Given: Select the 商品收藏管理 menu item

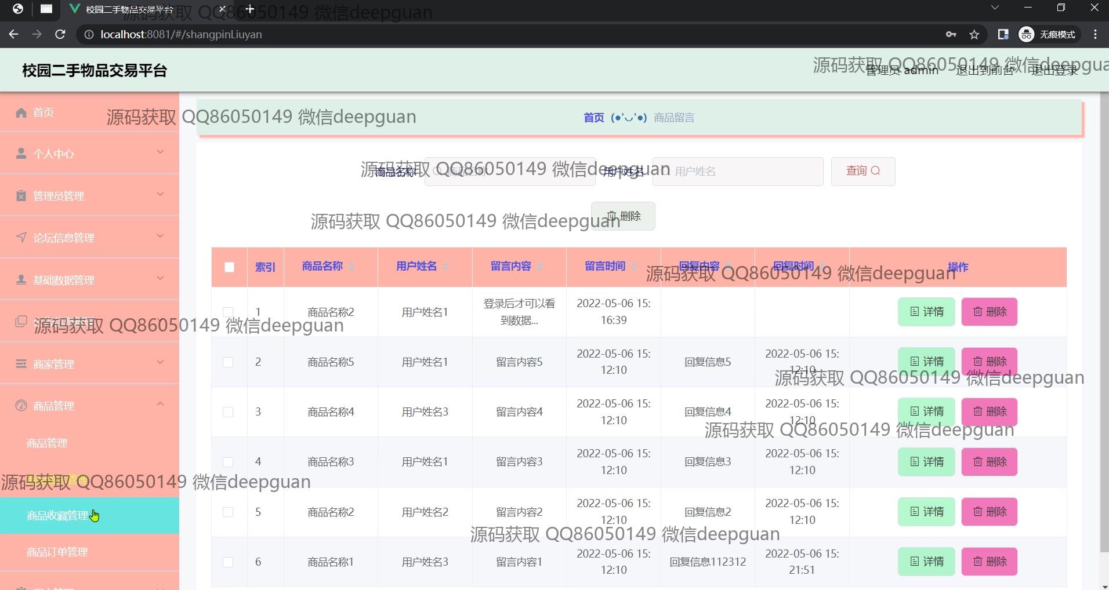Looking at the screenshot, I should [x=57, y=516].
